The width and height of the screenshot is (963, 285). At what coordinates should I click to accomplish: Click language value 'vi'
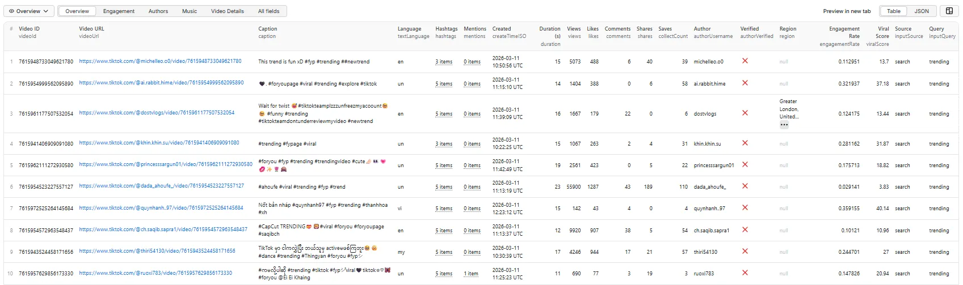400,209
